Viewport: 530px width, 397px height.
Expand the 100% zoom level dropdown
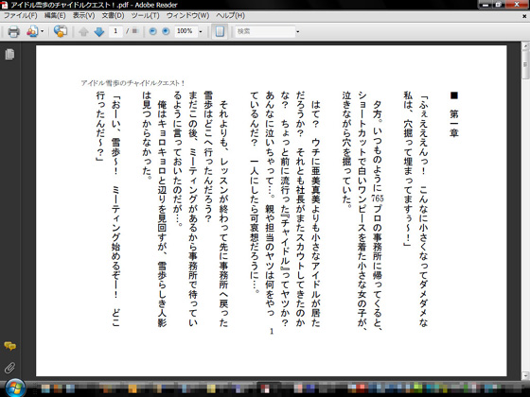pos(201,32)
